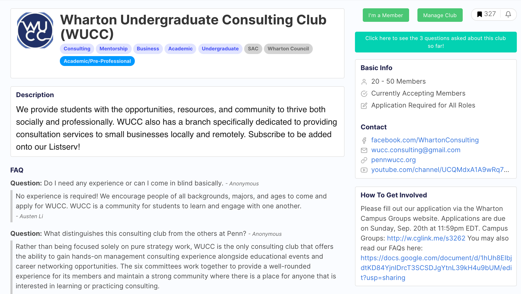
Task: Follow the w.cglink.me/s3262 Campus Groups link
Action: [x=426, y=238]
